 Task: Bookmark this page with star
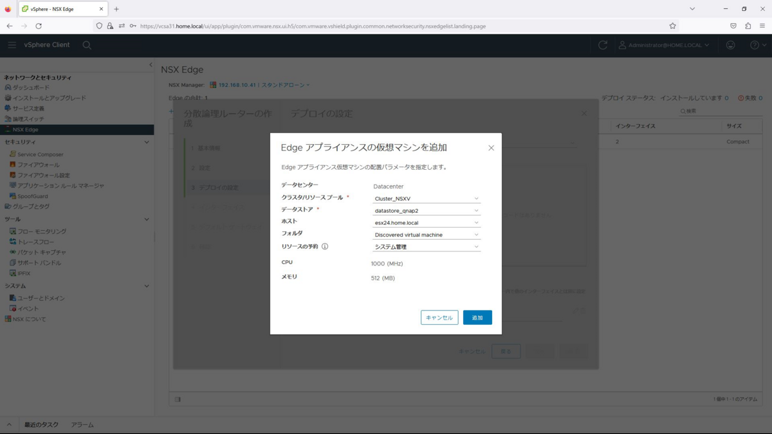672,26
